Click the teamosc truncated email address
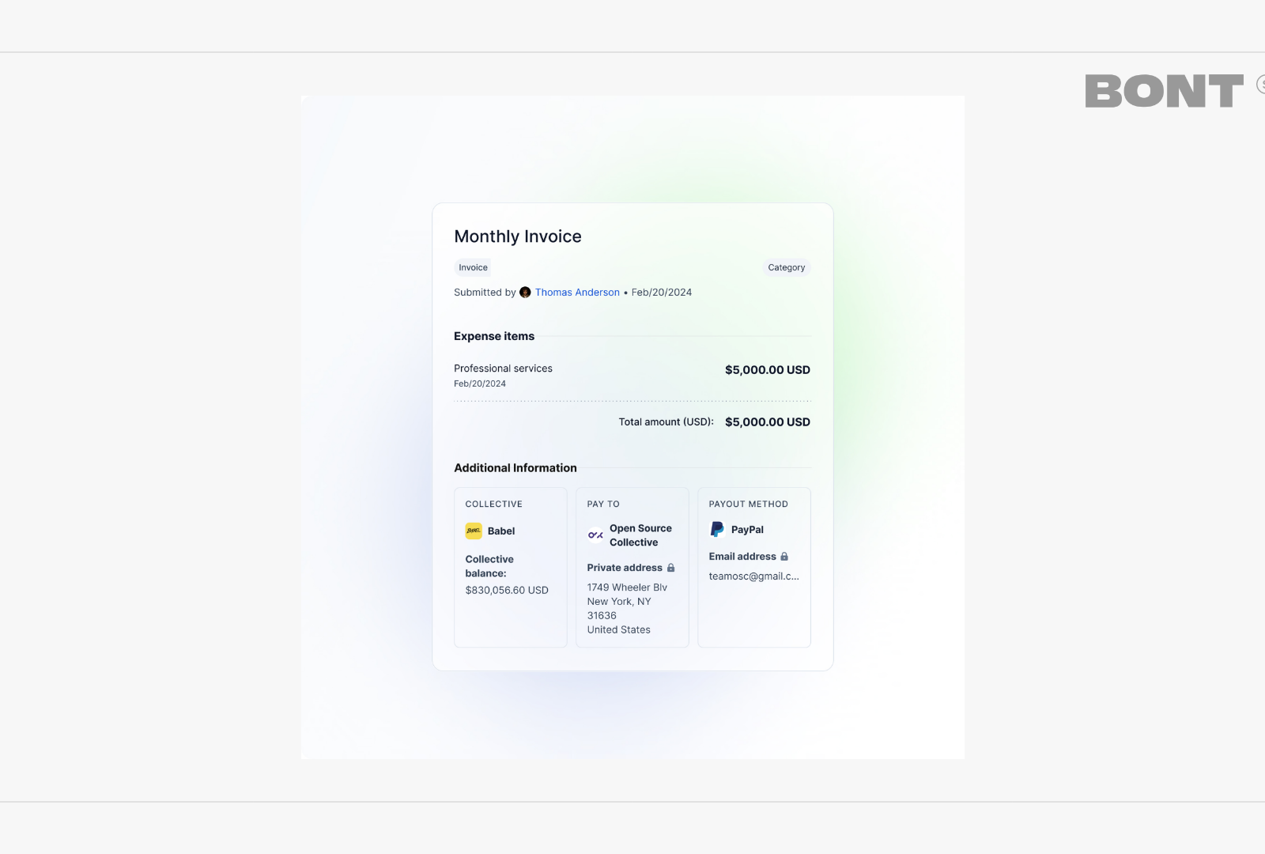The image size is (1265, 854). pos(753,576)
